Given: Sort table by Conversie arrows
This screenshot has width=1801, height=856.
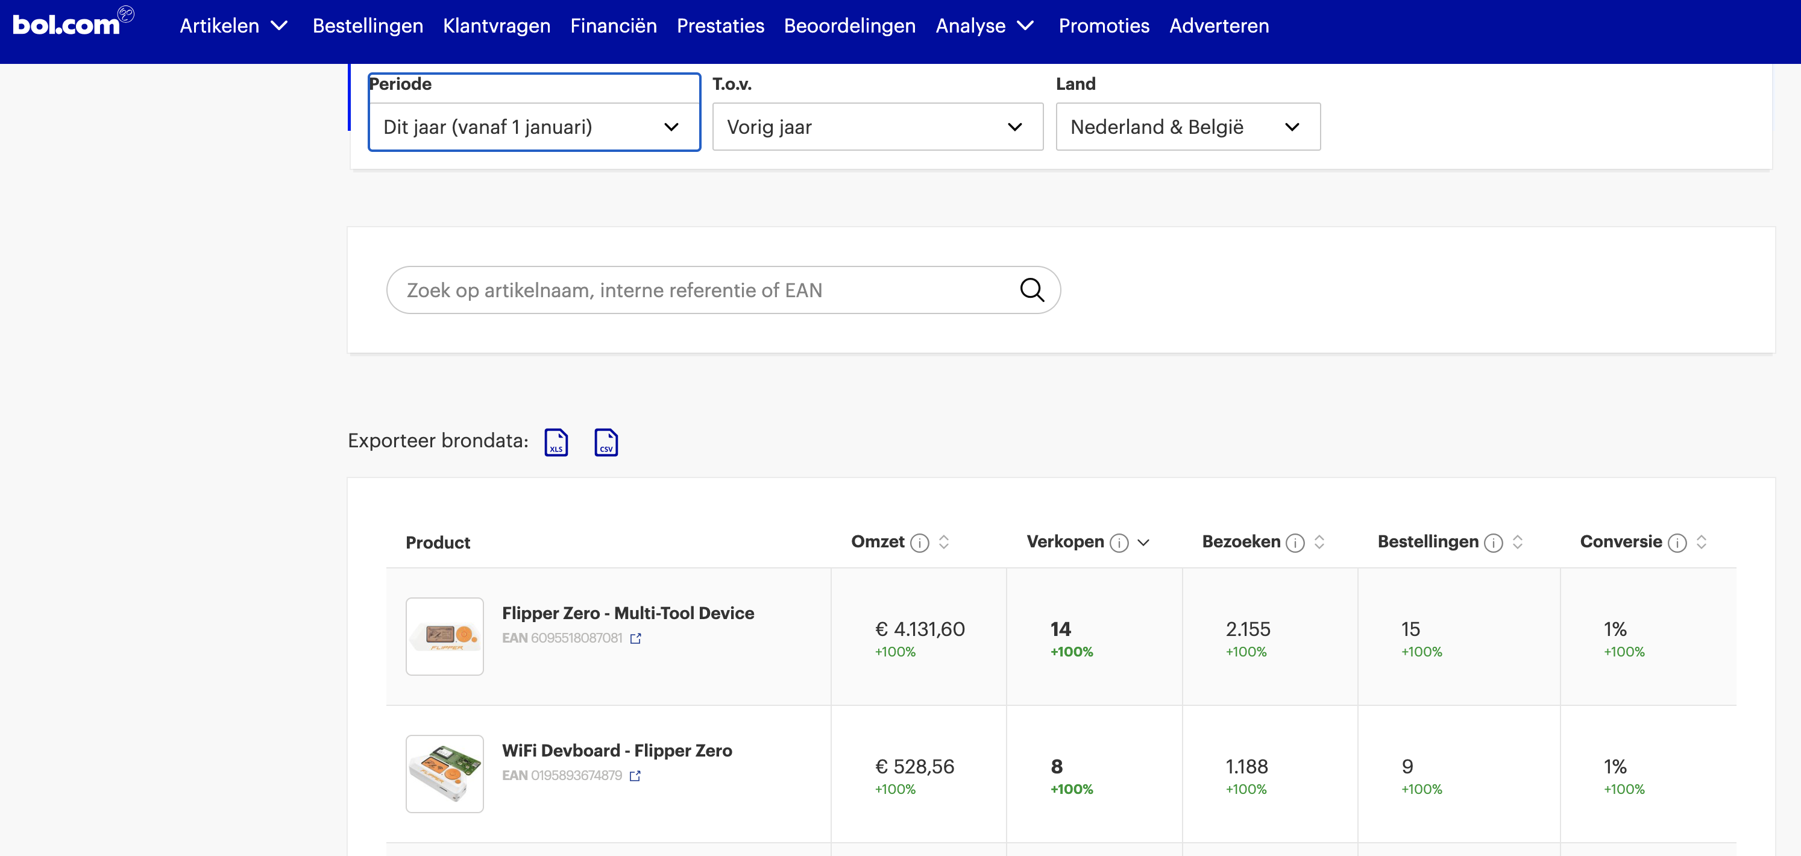Looking at the screenshot, I should point(1702,542).
